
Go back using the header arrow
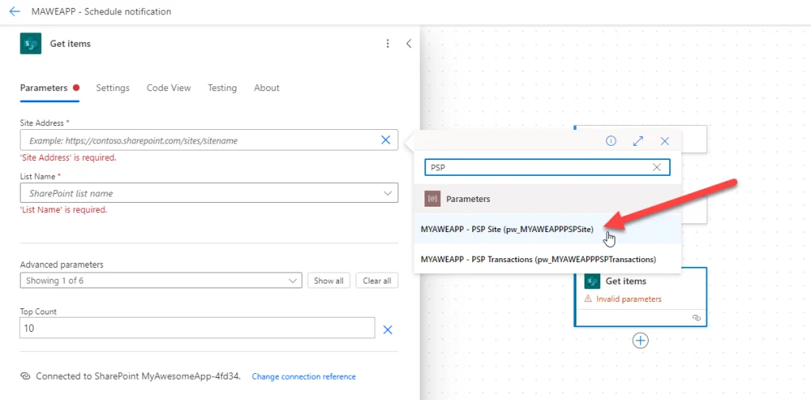[x=14, y=11]
